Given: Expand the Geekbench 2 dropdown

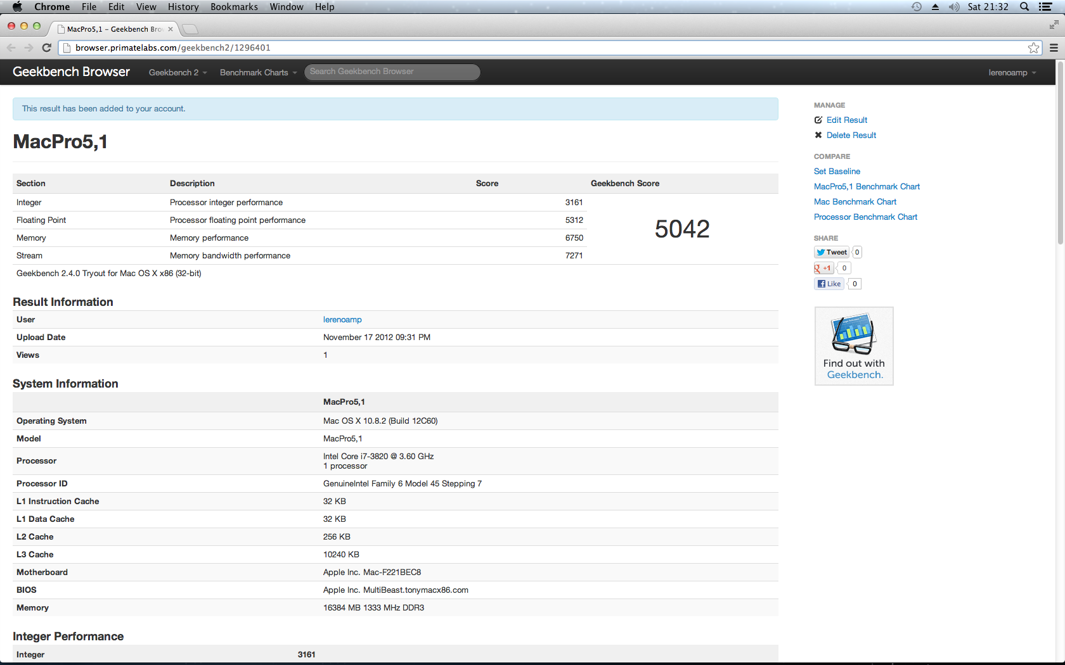Looking at the screenshot, I should coord(178,72).
